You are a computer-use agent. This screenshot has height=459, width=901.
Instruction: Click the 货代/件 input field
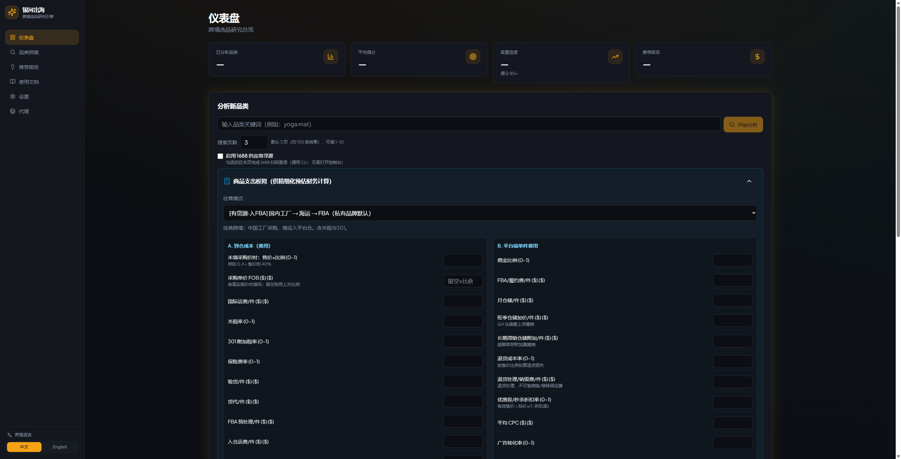tap(463, 401)
